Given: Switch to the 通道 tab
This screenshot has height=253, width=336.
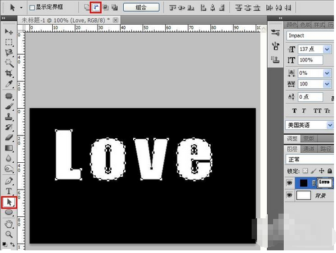Looking at the screenshot, I should 309,149.
